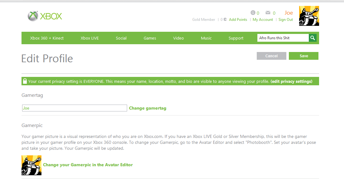Click the tank gamerpic in the header
This screenshot has height=179, width=344.
coord(309,16)
